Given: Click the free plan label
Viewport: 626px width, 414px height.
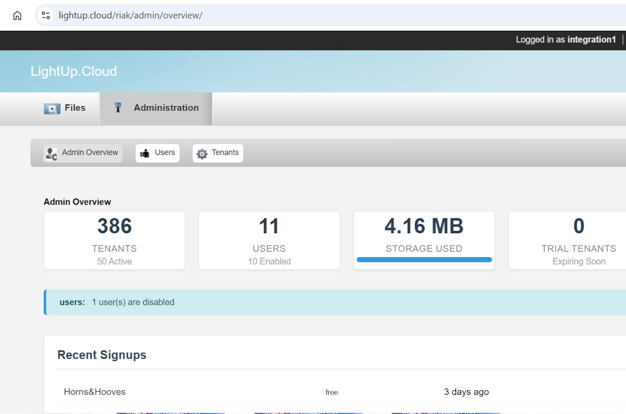Looking at the screenshot, I should point(332,392).
